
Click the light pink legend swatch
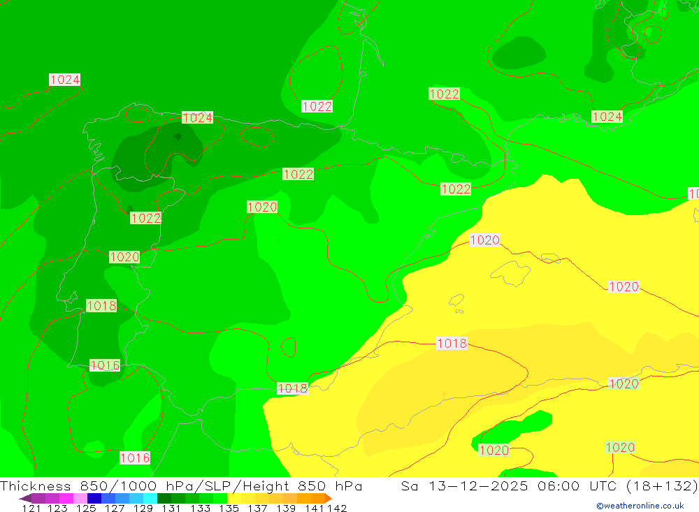coord(80,498)
